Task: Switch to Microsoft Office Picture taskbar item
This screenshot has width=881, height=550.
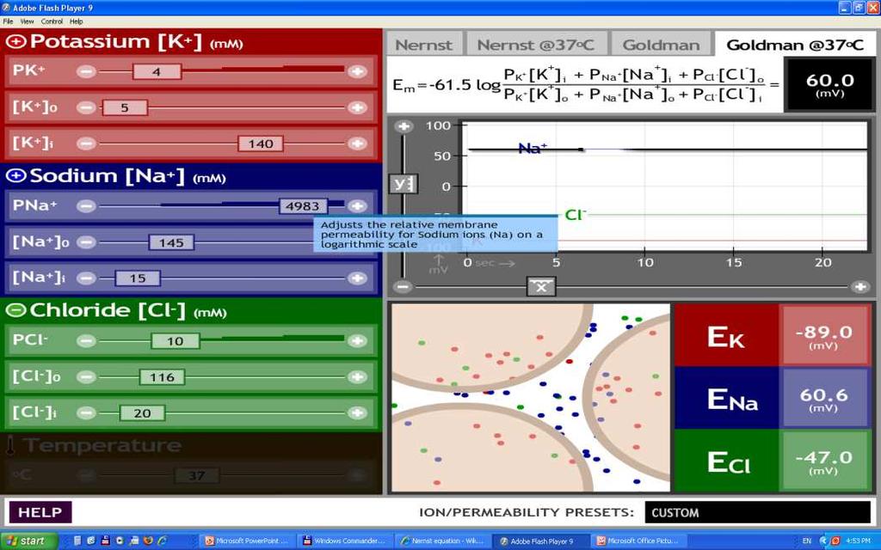Action: (x=638, y=541)
